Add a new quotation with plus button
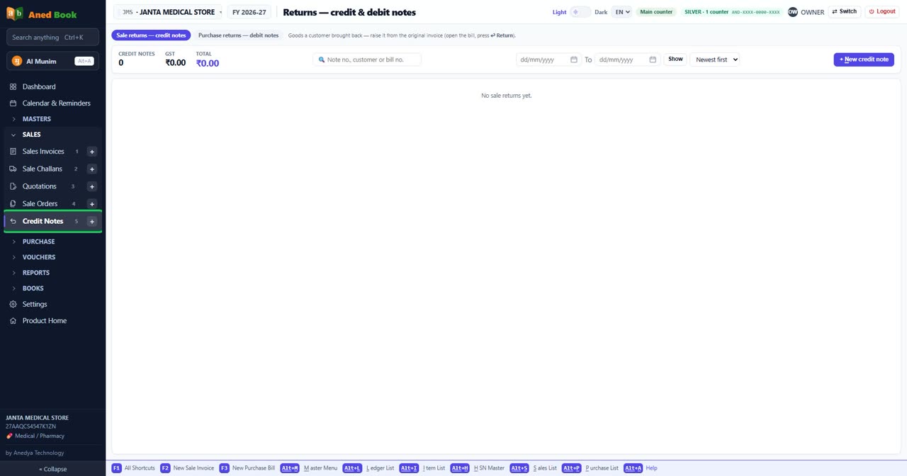This screenshot has width=907, height=476. pos(91,186)
